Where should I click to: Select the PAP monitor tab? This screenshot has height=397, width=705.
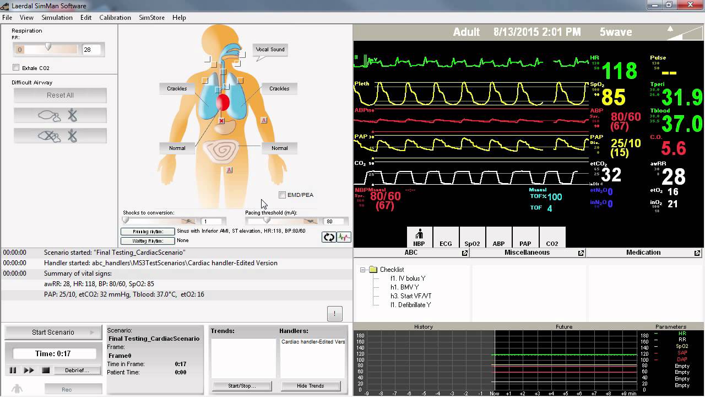pyautogui.click(x=525, y=237)
